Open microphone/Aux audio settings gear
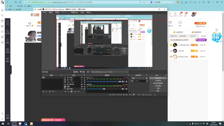This screenshot has width=224, height=126. [x=127, y=81]
